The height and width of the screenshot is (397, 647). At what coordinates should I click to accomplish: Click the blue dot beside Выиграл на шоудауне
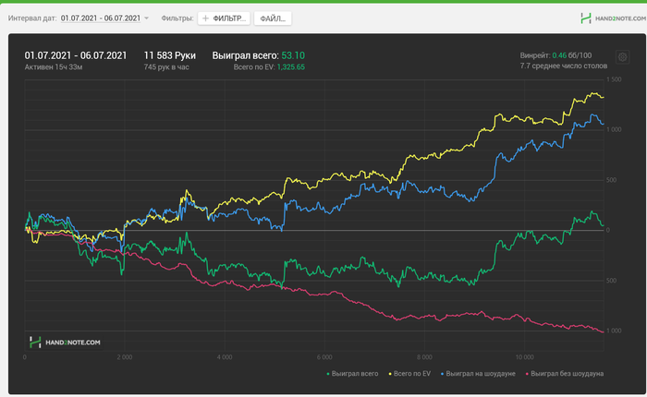click(443, 374)
